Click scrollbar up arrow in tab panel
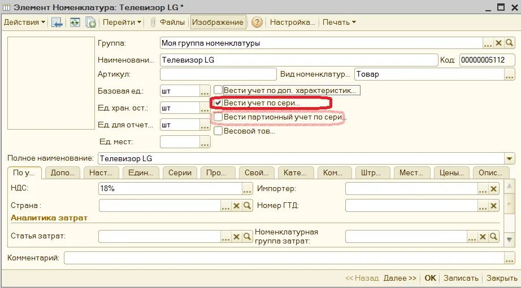Image resolution: width=521 pixels, height=288 pixels. coord(509,186)
